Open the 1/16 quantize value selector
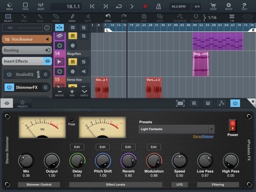Screen dimensions: 256x192 pos(210,18)
